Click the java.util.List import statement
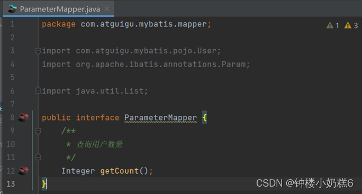This screenshot has width=362, height=194. [95, 91]
